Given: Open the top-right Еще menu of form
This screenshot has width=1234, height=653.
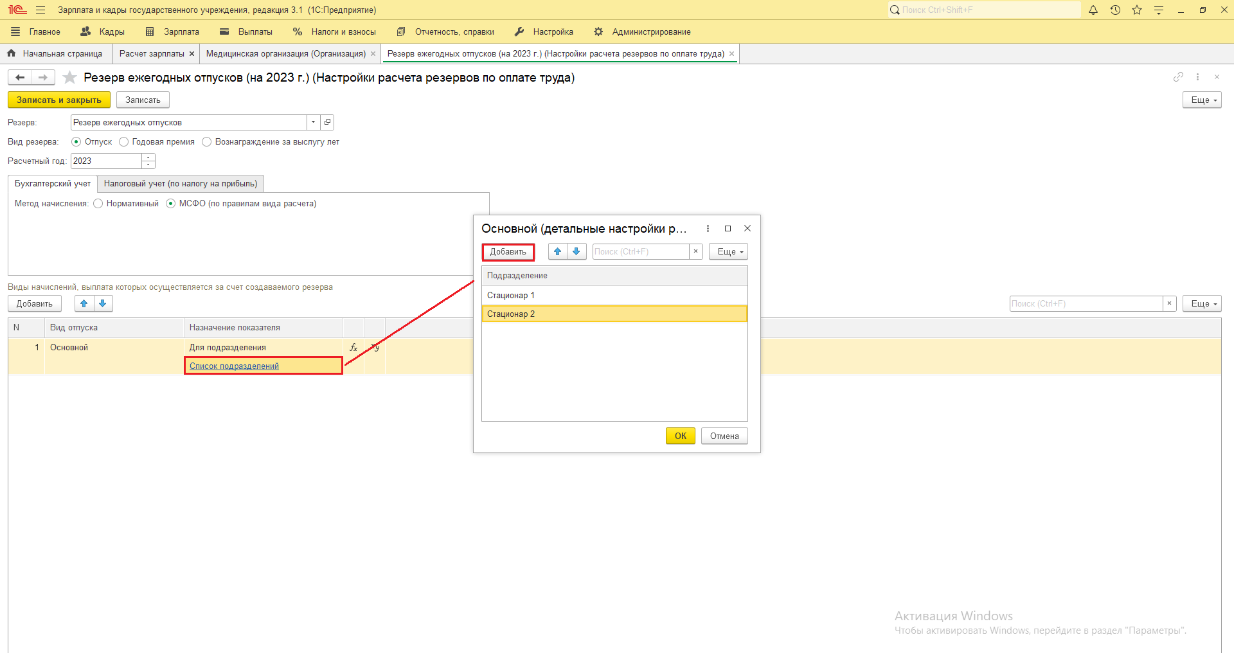Looking at the screenshot, I should pos(1202,100).
